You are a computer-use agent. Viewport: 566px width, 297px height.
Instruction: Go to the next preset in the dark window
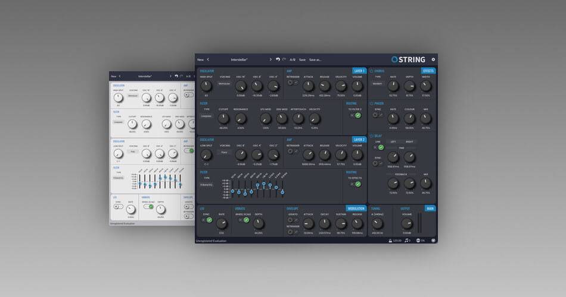click(x=270, y=60)
